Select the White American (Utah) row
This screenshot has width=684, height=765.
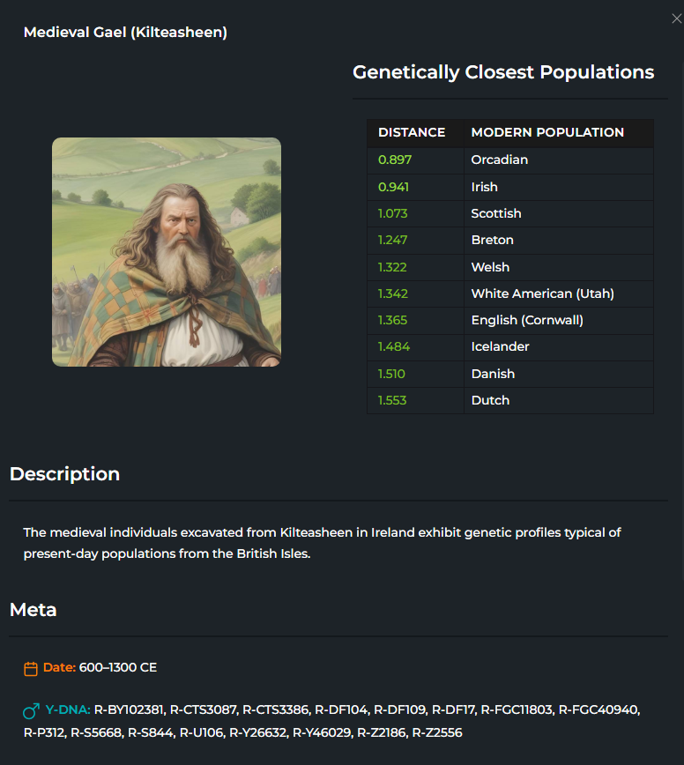510,293
